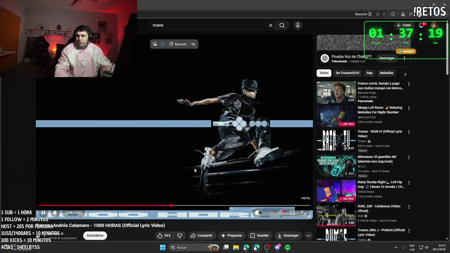Viewport: 450px width, 253px height.
Task: Show more filter chips with right chevron
Action: [x=405, y=74]
